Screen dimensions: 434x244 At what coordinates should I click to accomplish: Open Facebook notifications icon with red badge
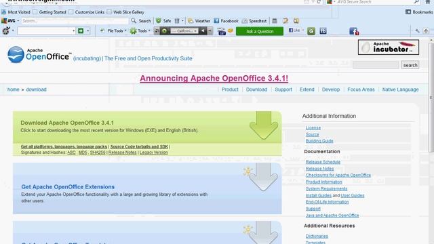354,31
